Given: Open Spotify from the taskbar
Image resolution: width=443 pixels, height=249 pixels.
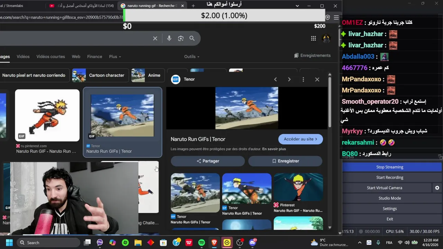Looking at the screenshot, I should tap(201, 242).
